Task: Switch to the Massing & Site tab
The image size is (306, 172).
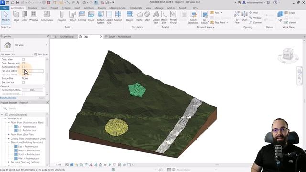Action: pos(118,8)
